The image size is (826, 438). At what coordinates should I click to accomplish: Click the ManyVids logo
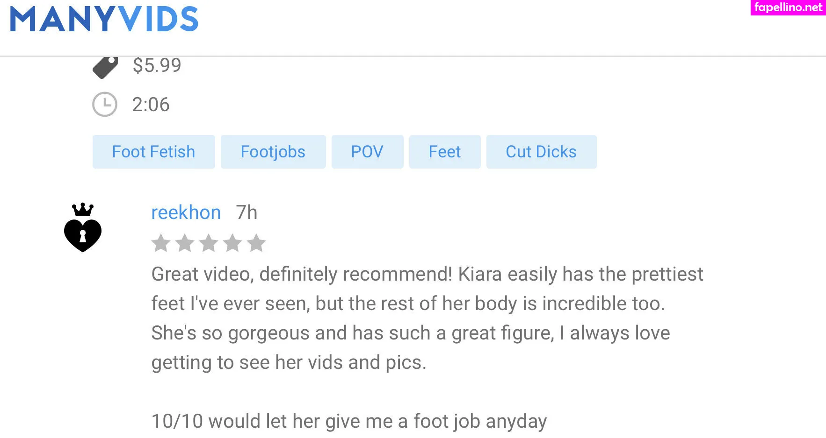click(104, 19)
